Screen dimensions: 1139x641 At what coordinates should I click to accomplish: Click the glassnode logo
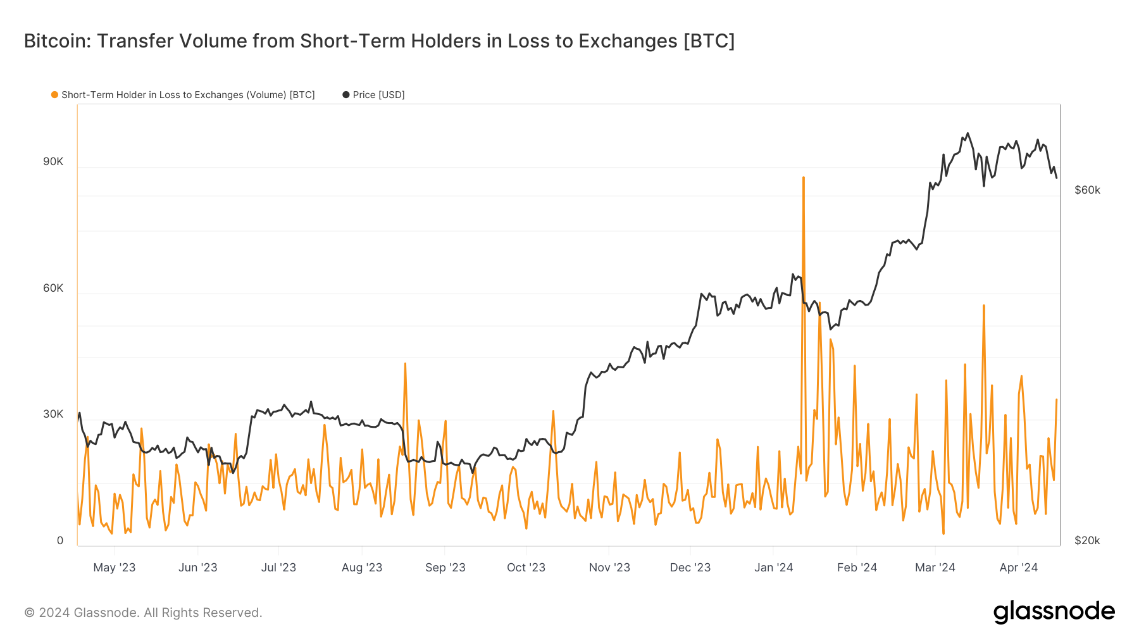point(1054,612)
